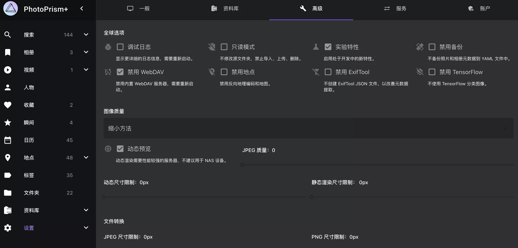Screen dimensions: 518x248
Task: Click the person icon for 人物
Action: (x=8, y=88)
